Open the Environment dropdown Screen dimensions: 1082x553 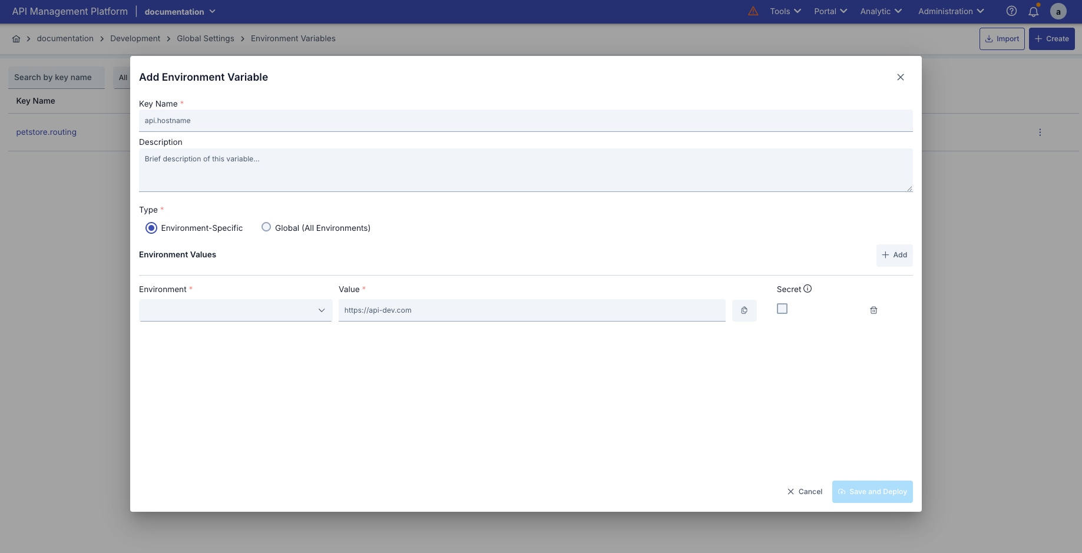tap(235, 310)
